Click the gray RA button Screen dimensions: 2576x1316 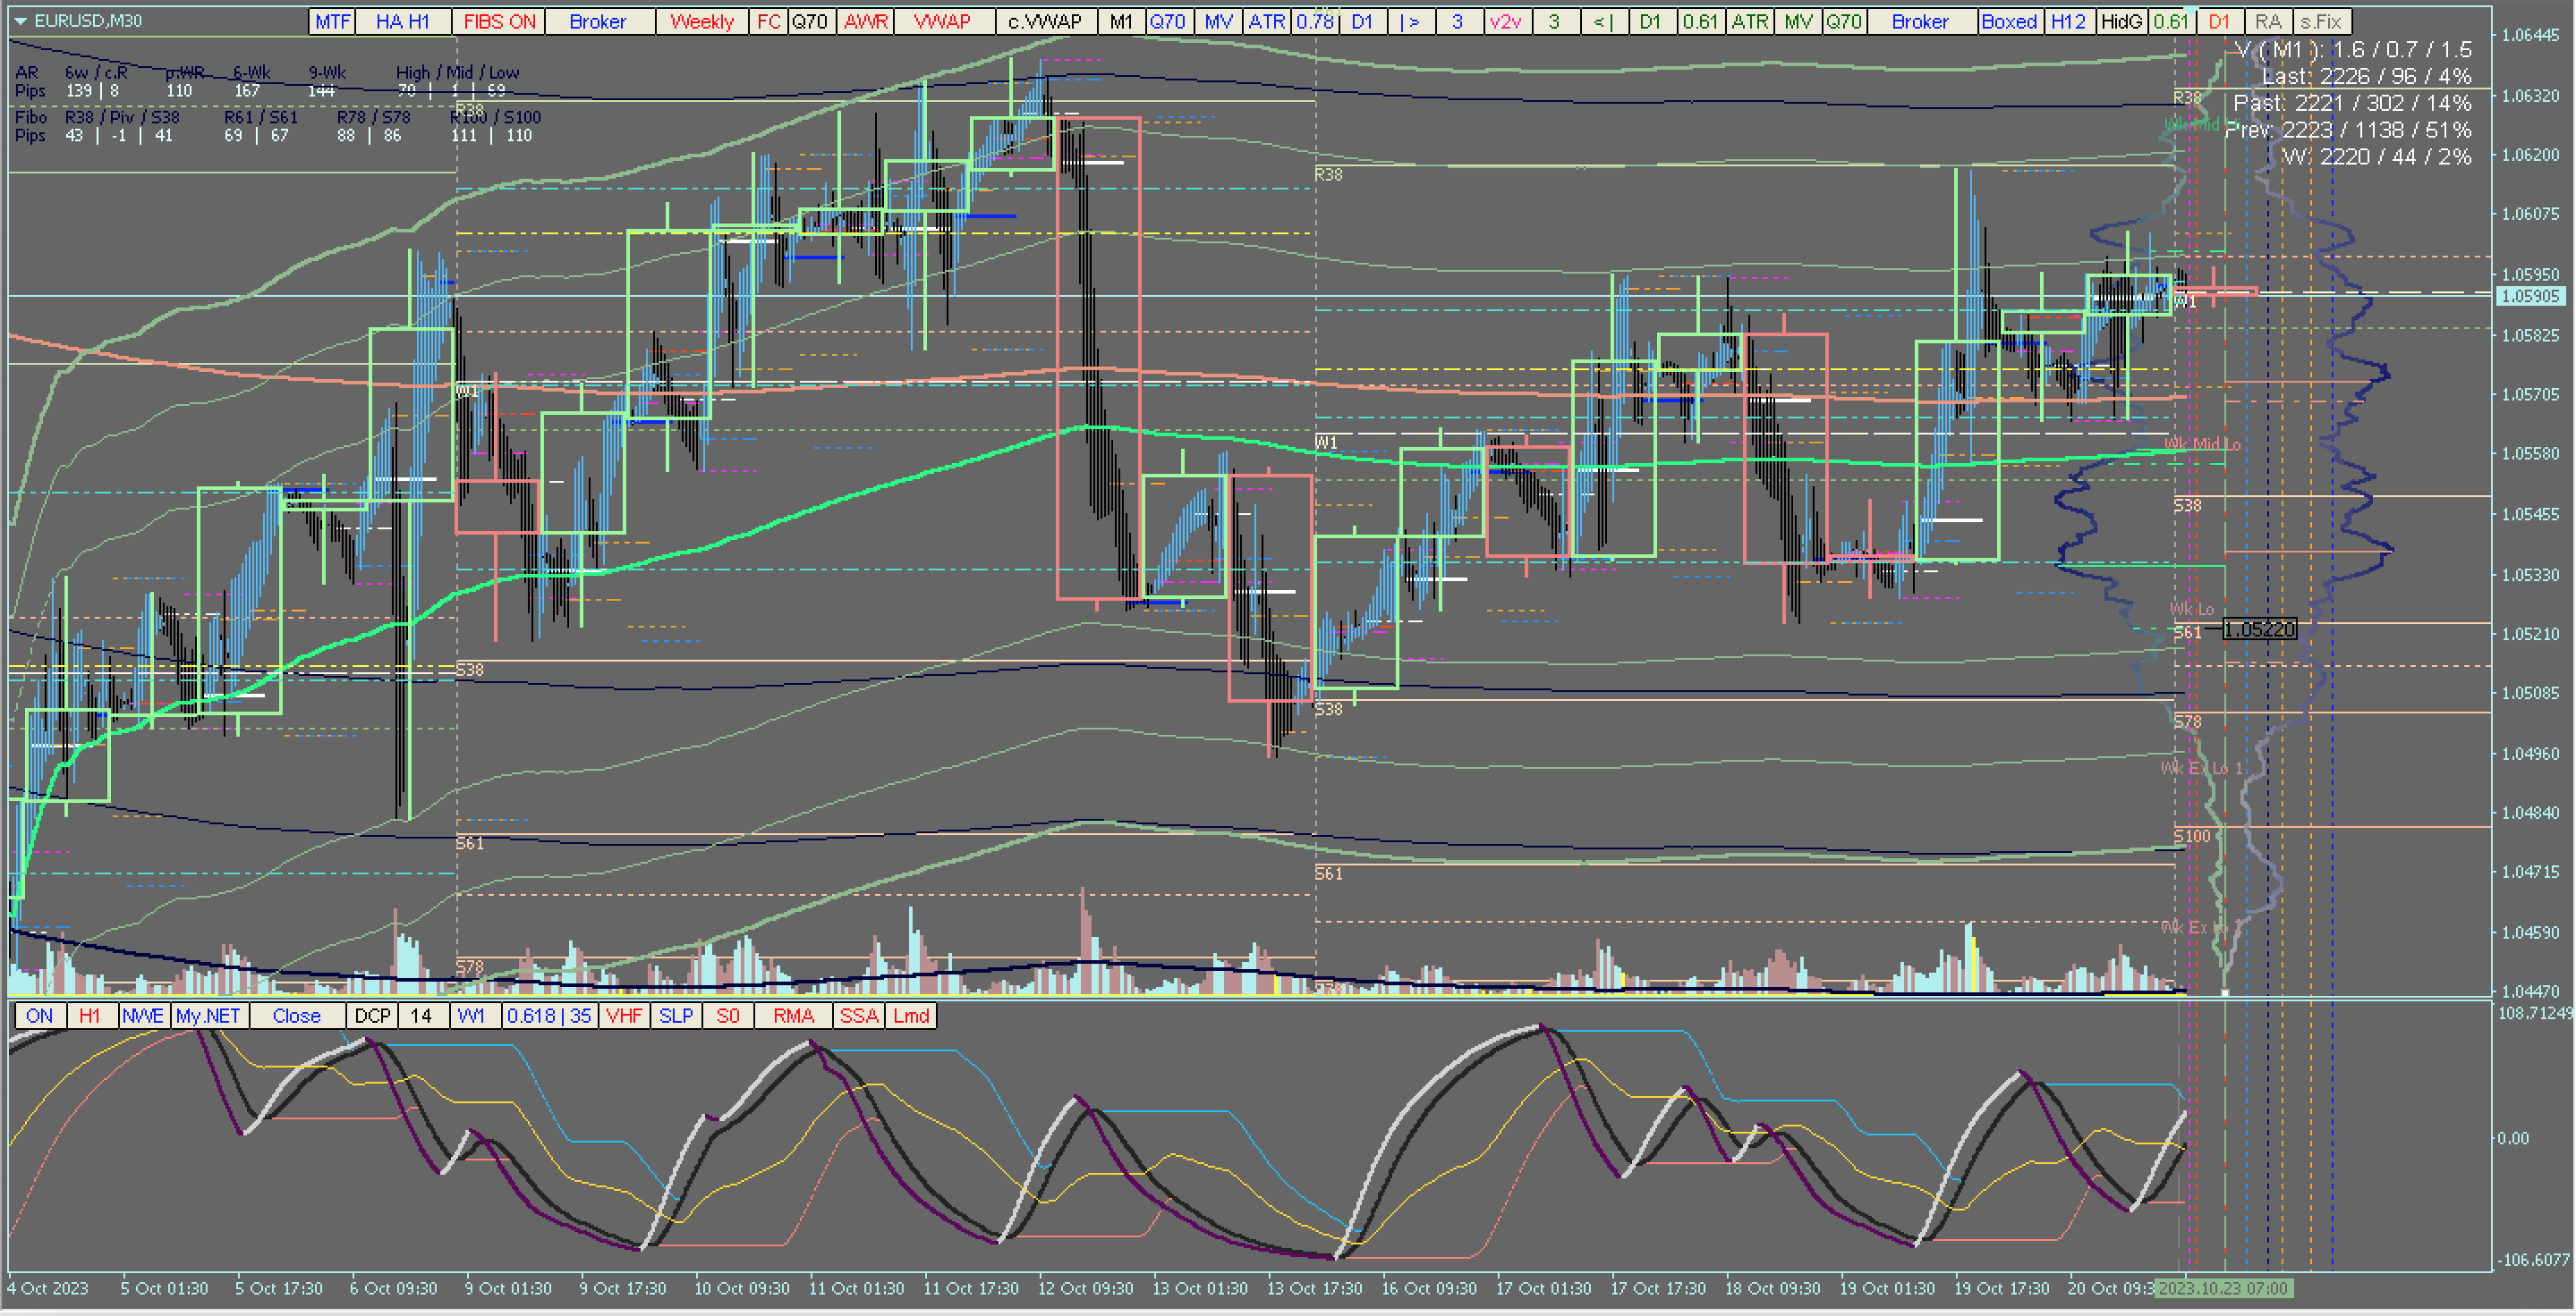2268,21
